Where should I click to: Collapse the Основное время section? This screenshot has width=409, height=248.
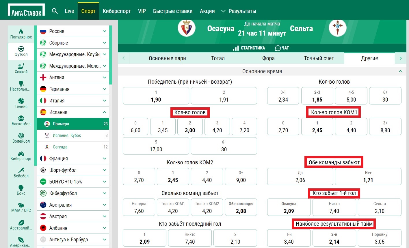400,71
